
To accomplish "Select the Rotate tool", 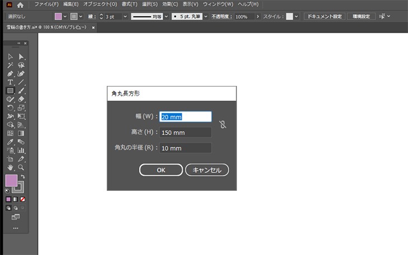I will [x=10, y=108].
